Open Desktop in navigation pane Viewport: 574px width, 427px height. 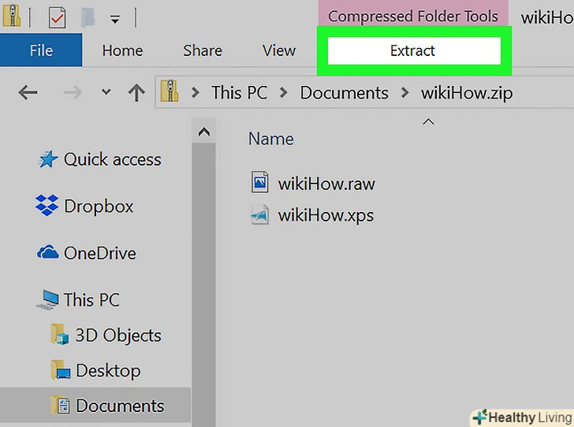(108, 370)
